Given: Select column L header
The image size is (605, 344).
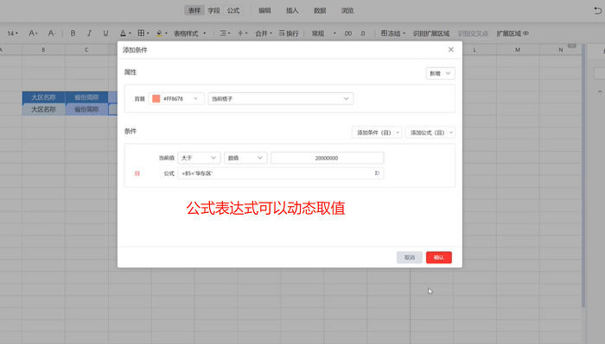Looking at the screenshot, I should coord(474,50).
